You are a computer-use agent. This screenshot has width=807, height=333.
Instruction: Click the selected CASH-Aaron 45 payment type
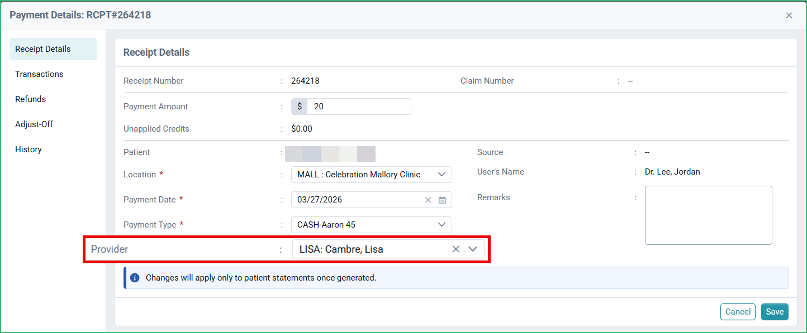[326, 225]
